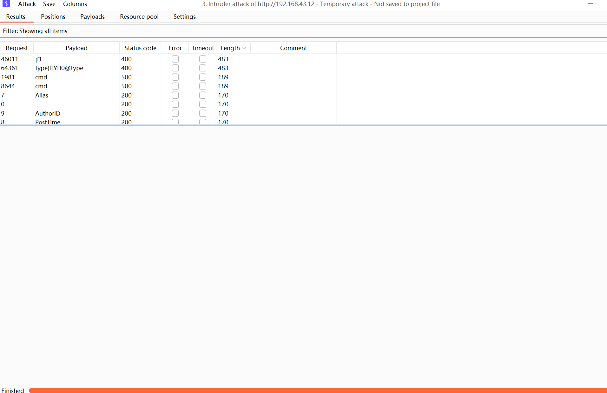Toggle Timeout checkbox for AuthorID row

pyautogui.click(x=203, y=113)
